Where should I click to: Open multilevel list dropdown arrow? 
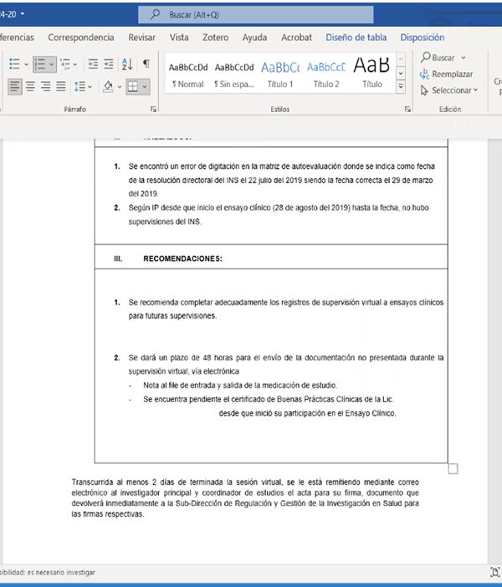click(75, 64)
